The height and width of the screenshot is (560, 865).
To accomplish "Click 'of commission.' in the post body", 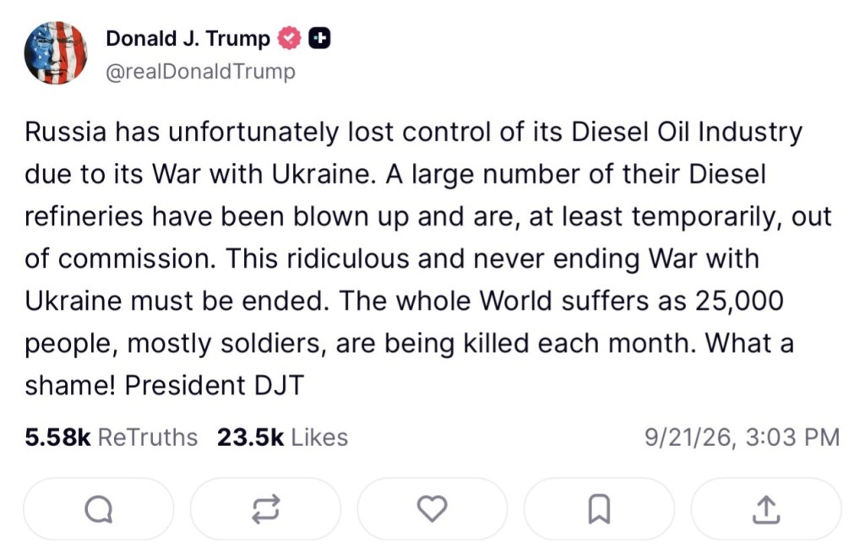I will coord(120,258).
